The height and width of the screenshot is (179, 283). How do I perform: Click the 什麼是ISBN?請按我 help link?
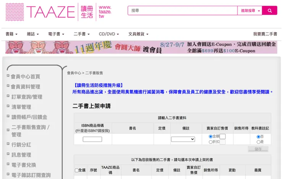tap(93, 131)
